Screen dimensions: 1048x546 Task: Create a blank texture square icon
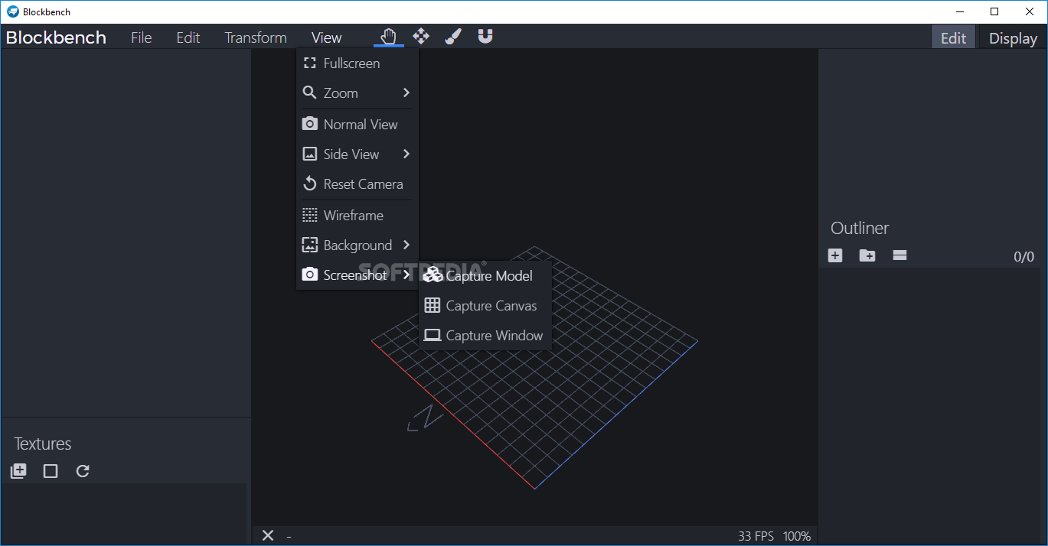pos(51,471)
